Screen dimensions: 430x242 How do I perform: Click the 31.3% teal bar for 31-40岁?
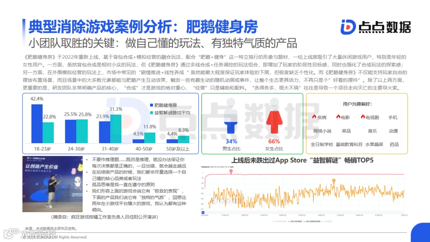[116, 129]
